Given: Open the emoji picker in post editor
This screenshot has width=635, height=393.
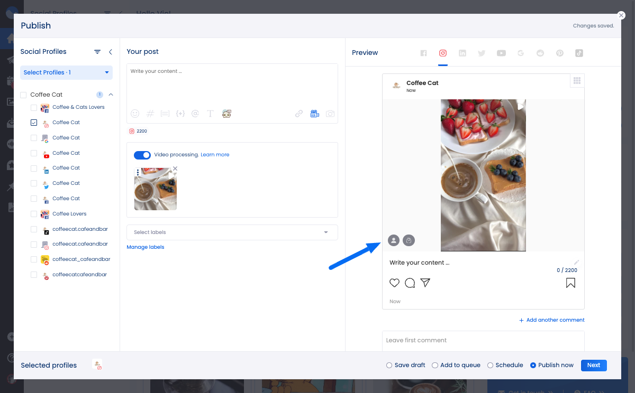Looking at the screenshot, I should pos(135,114).
